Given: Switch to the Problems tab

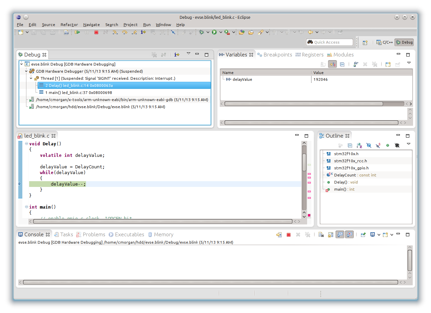Looking at the screenshot, I should [x=91, y=235].
